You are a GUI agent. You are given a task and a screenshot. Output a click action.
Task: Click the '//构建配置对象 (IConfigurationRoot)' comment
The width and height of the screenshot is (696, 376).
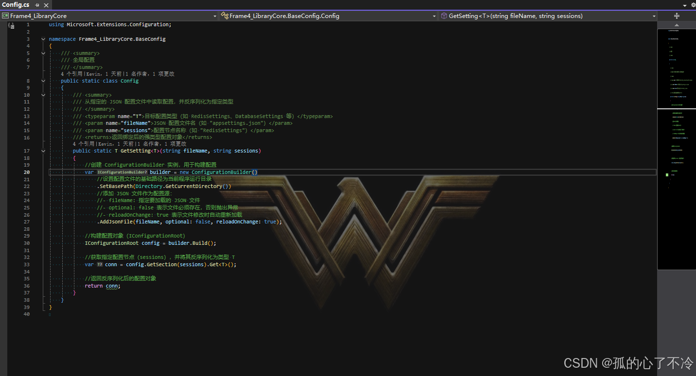click(x=135, y=236)
